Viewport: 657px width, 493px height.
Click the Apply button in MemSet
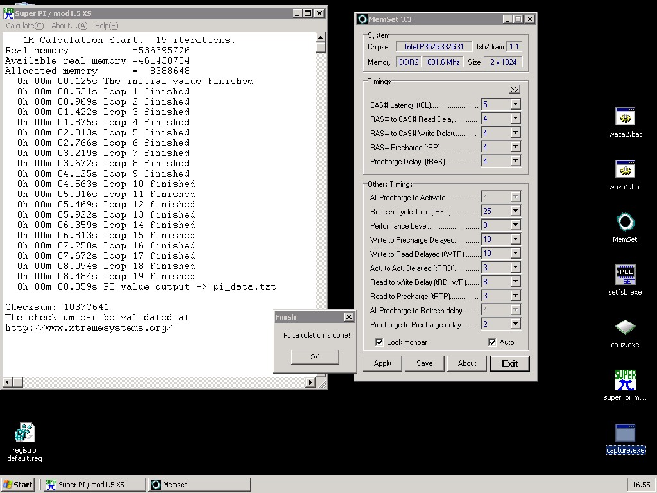[382, 363]
